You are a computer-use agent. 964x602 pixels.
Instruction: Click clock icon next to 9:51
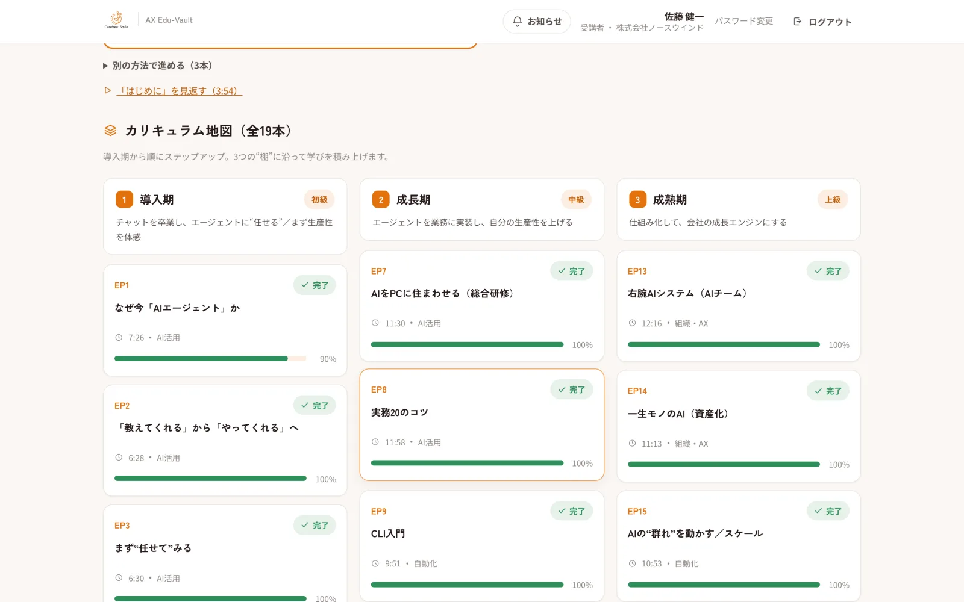tap(375, 563)
